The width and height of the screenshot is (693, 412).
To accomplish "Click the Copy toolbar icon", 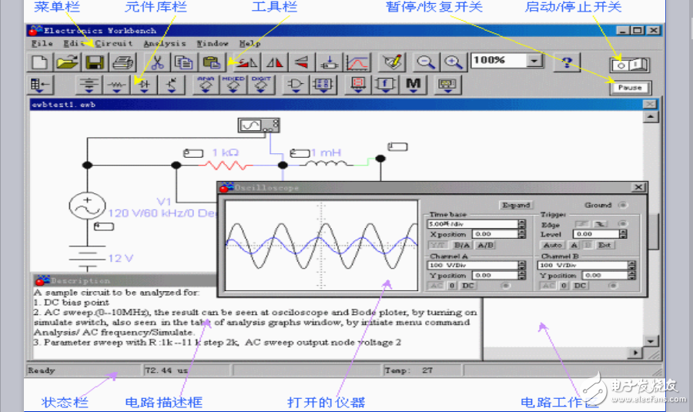I will tap(184, 62).
